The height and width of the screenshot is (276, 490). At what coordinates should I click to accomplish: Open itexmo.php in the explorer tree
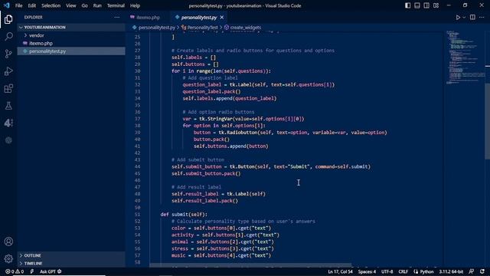pyautogui.click(x=71, y=43)
